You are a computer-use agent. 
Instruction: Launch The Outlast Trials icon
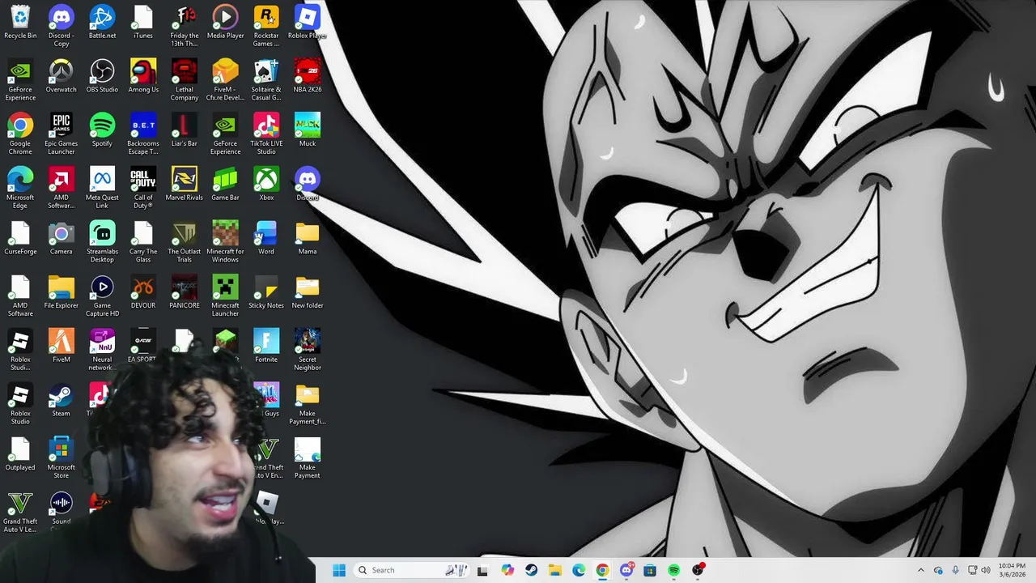pyautogui.click(x=185, y=242)
